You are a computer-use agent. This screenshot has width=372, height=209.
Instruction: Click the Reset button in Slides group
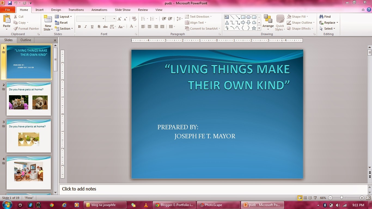coord(63,23)
